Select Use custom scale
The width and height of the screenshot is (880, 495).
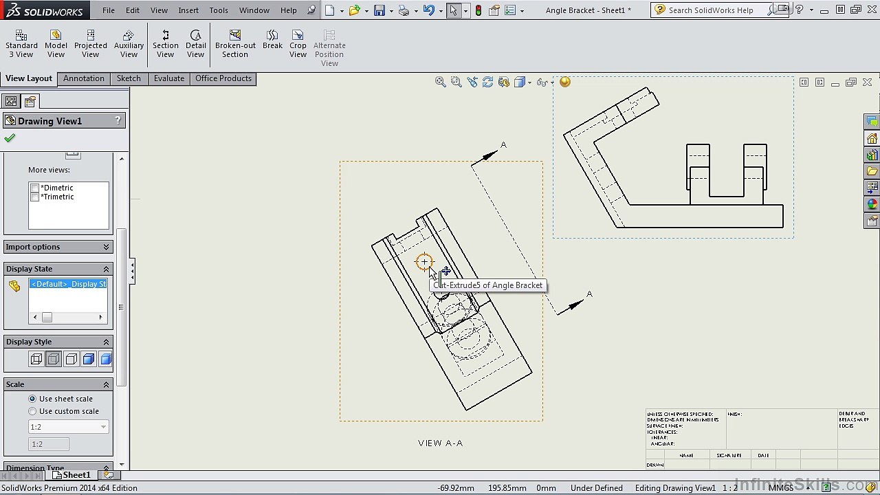[32, 411]
